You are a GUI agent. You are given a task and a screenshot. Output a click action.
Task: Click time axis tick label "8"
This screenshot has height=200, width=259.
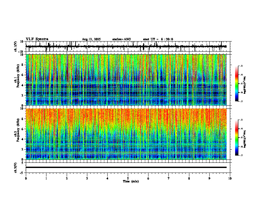(x=189, y=178)
